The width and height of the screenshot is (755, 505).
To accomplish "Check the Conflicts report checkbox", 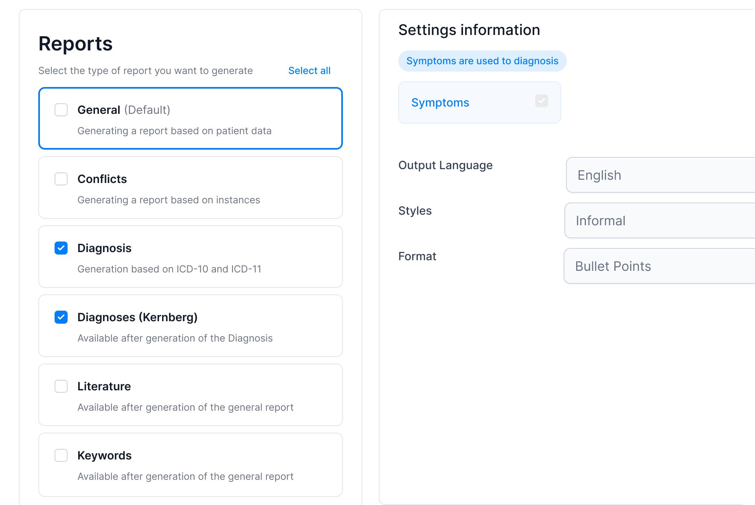I will point(61,179).
